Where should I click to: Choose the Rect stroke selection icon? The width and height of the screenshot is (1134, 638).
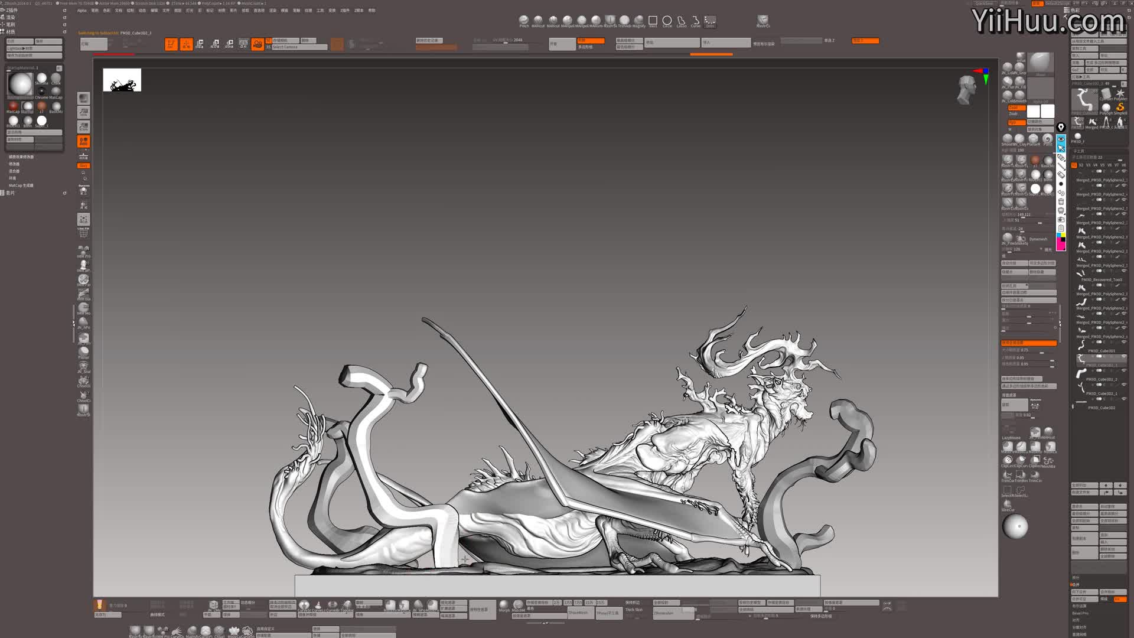[x=653, y=21]
